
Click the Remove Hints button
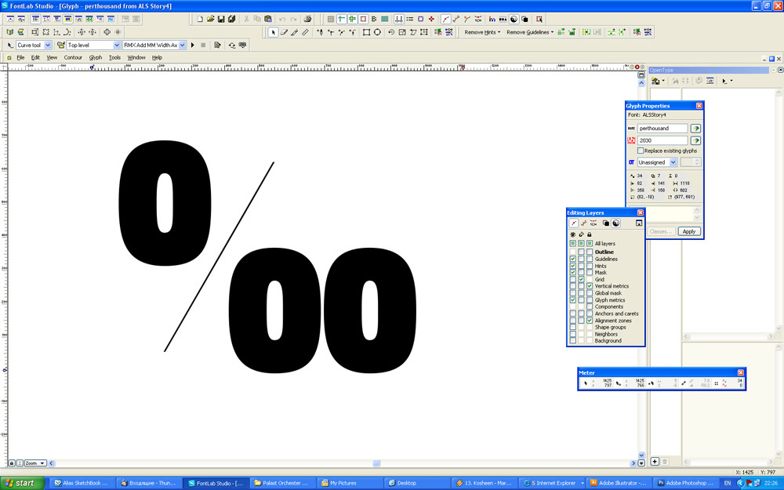481,32
